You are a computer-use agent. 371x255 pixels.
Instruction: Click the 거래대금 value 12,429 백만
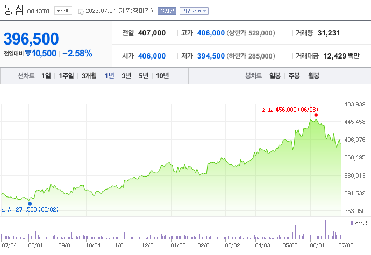[341, 56]
